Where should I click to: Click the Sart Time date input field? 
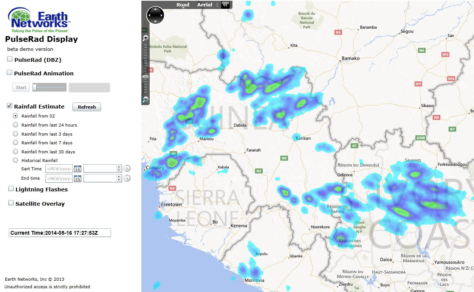tap(59, 169)
